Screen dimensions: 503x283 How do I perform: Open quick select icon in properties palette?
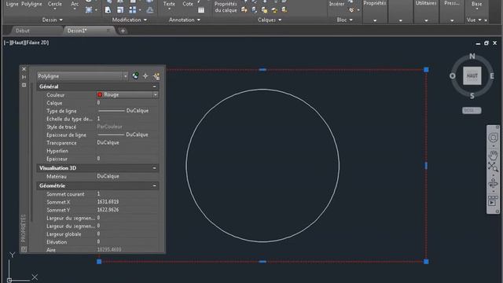(156, 76)
